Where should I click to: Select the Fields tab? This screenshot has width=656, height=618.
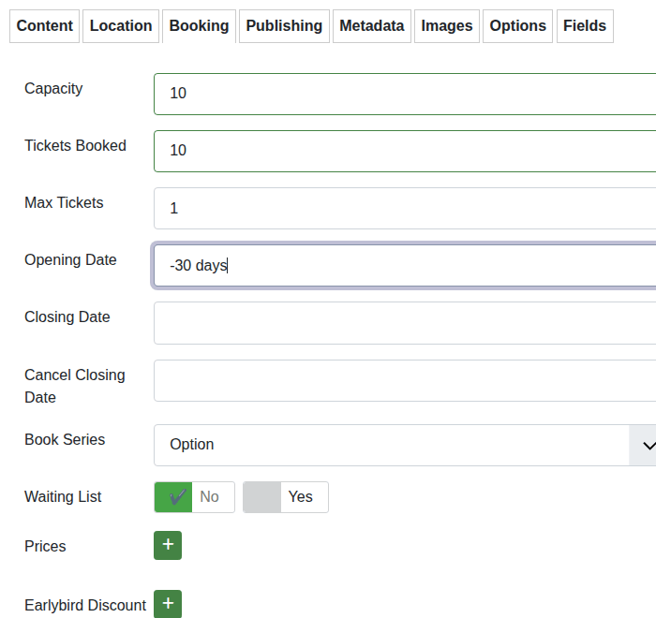point(585,26)
